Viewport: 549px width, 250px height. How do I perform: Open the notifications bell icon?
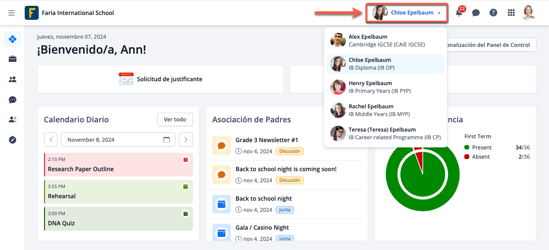click(x=459, y=13)
